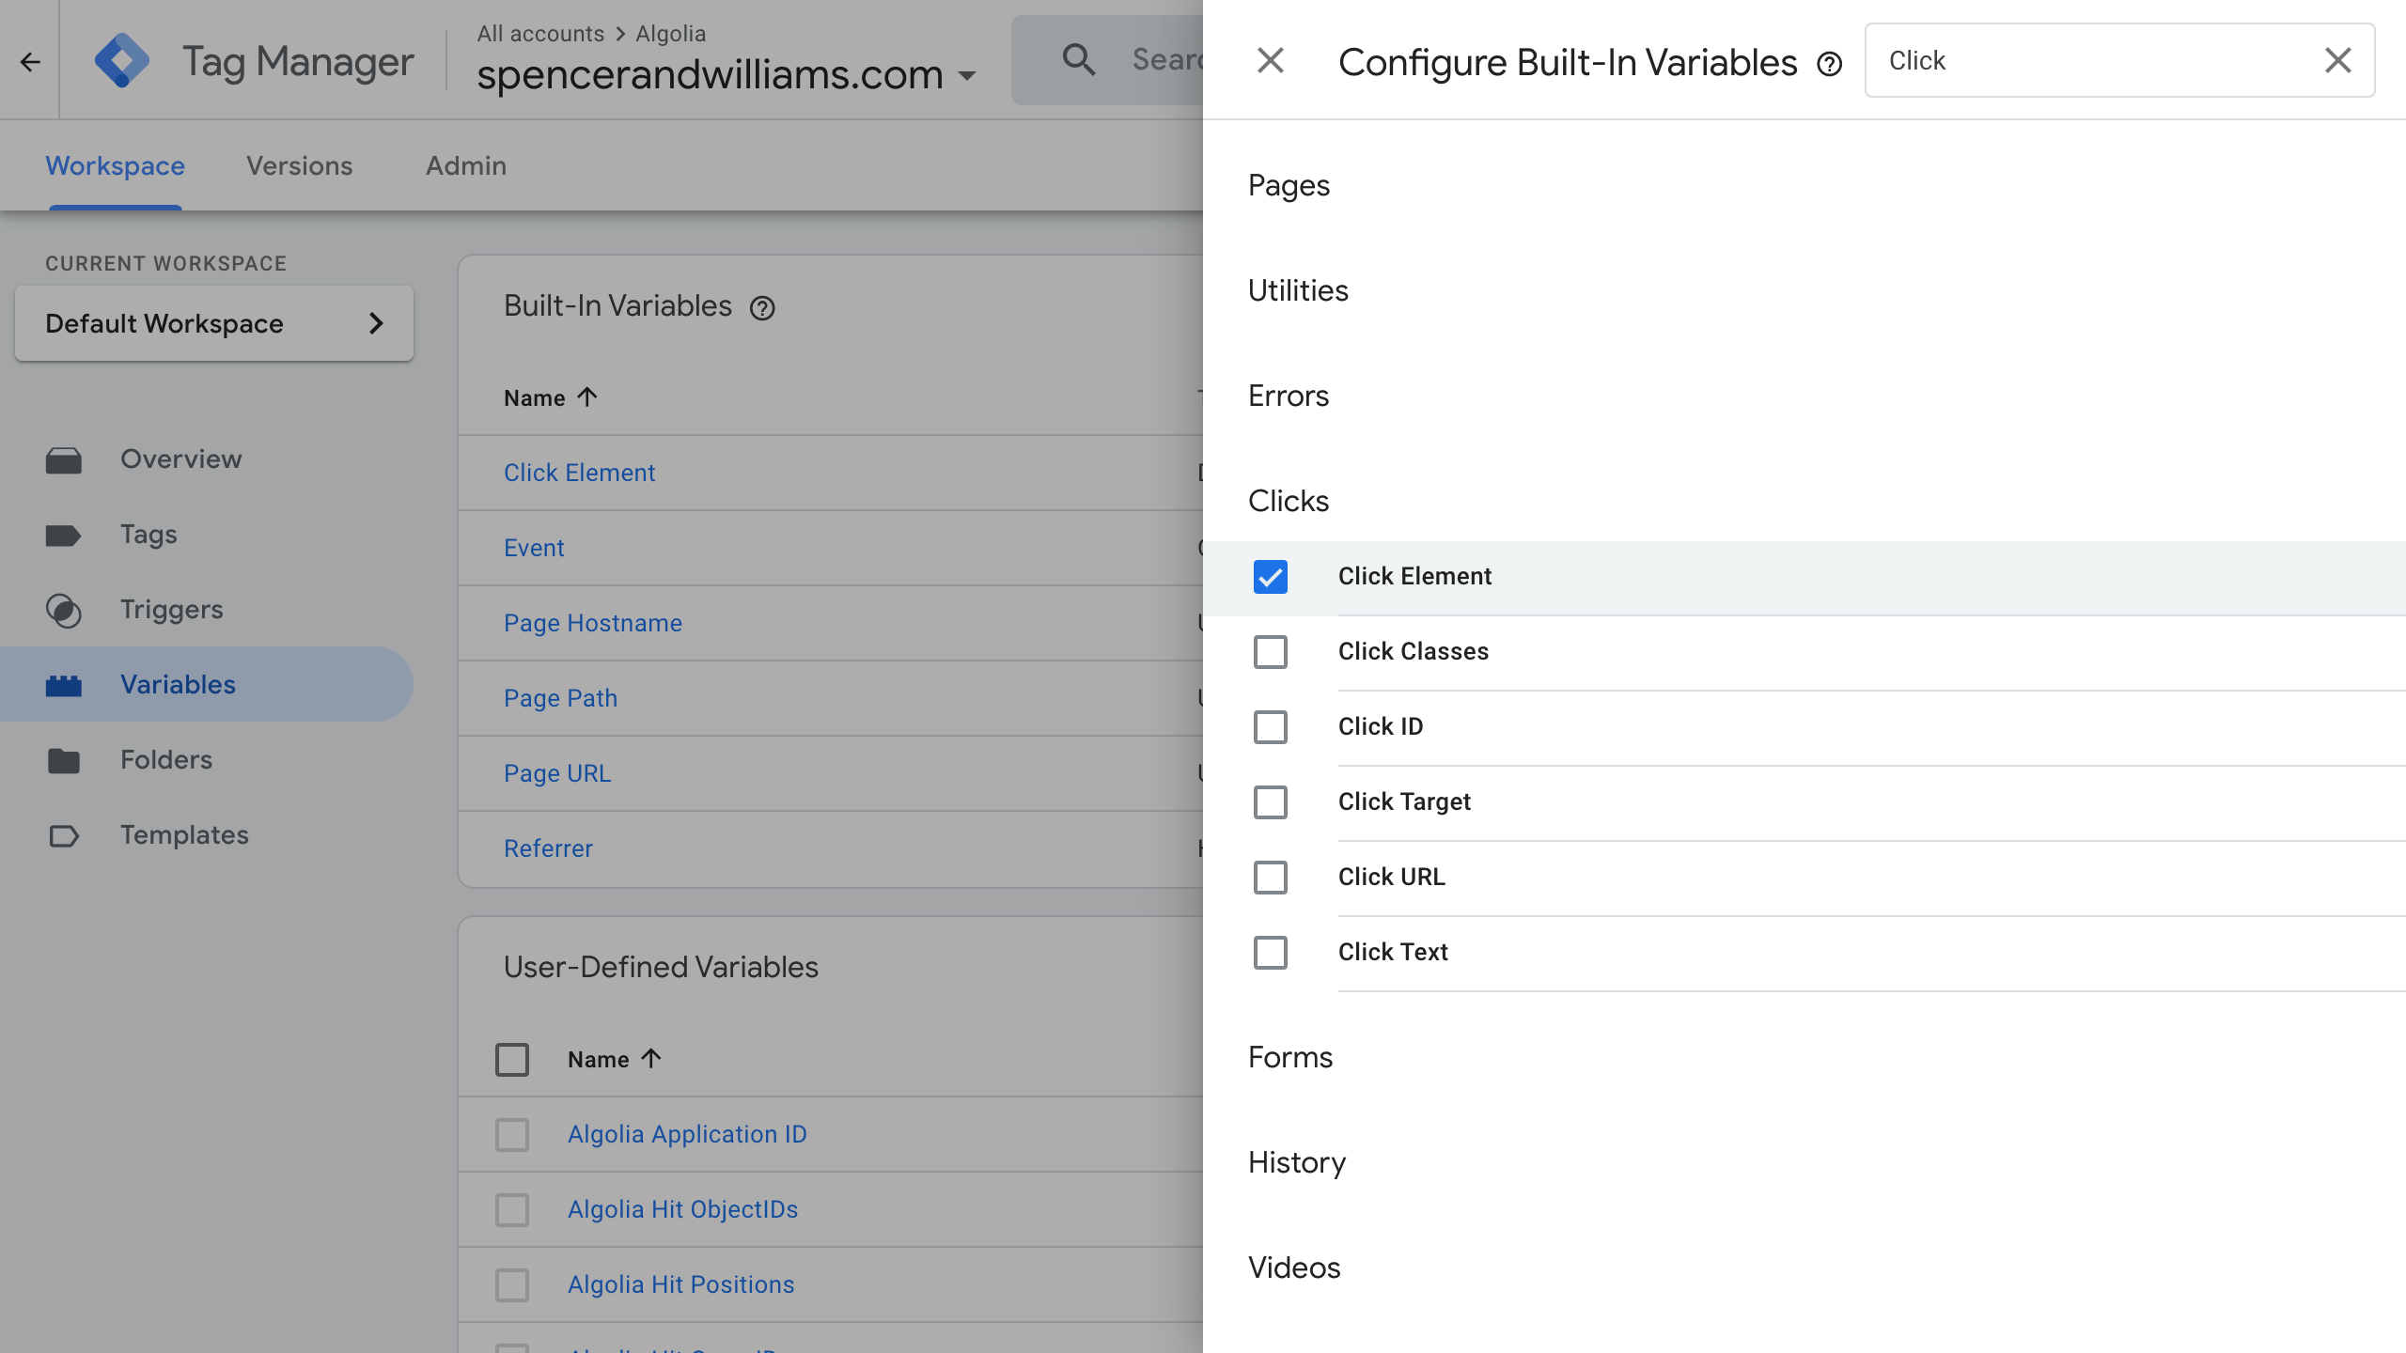Viewport: 2406px width, 1353px height.
Task: Expand the Forms section
Action: (x=1290, y=1056)
